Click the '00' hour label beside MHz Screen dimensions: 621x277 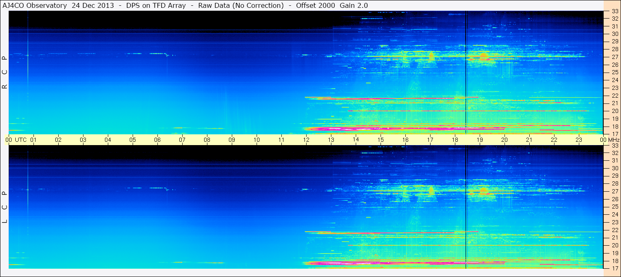[x=603, y=140]
